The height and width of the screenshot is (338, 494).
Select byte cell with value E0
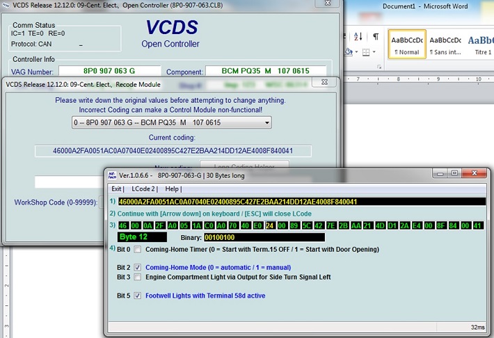point(257,225)
